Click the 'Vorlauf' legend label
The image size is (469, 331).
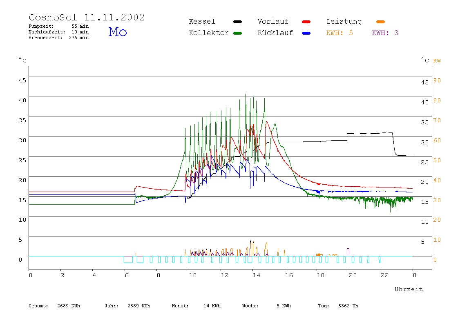point(273,22)
